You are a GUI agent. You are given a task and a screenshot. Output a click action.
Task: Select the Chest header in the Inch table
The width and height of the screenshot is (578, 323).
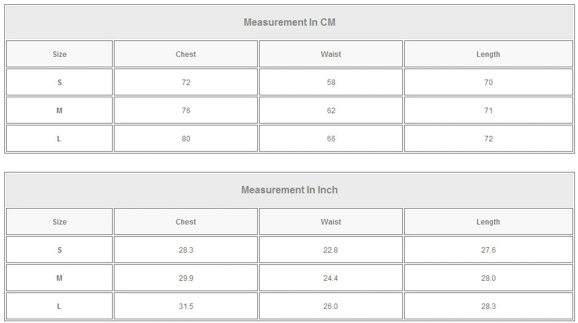pos(186,222)
